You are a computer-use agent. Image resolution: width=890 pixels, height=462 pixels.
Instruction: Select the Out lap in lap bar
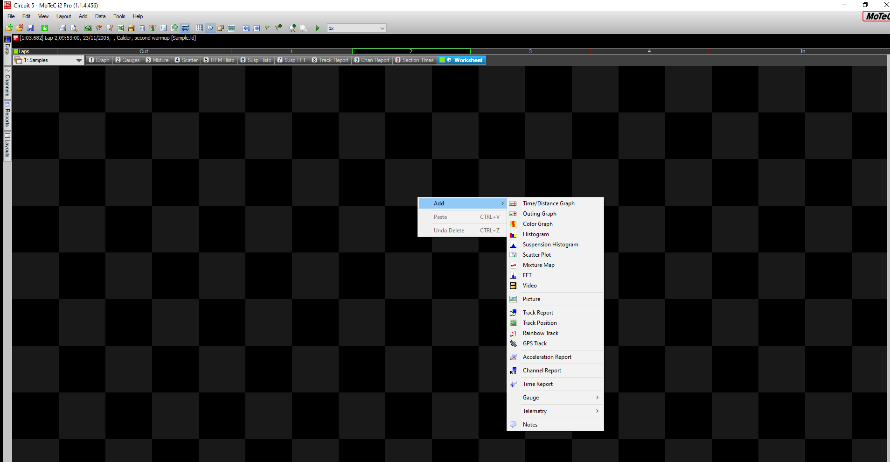pyautogui.click(x=144, y=51)
